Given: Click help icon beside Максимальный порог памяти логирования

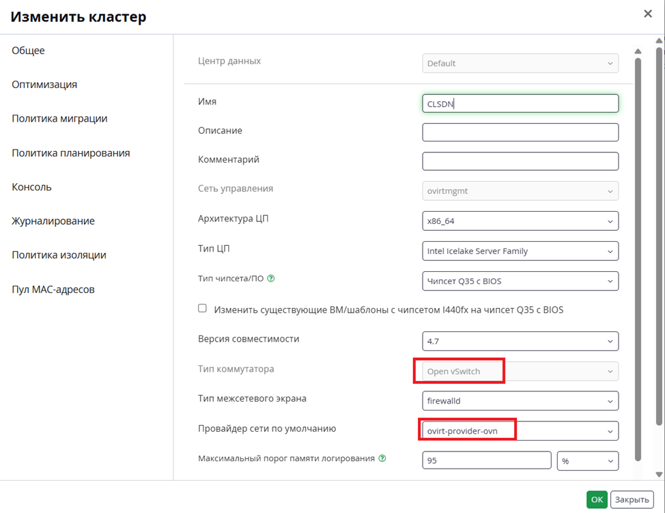Looking at the screenshot, I should [382, 458].
